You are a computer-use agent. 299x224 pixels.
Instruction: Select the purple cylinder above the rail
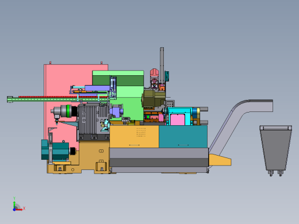pos(97,88)
